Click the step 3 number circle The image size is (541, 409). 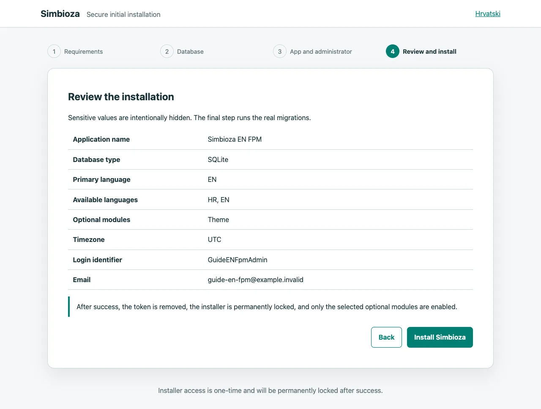click(x=280, y=51)
